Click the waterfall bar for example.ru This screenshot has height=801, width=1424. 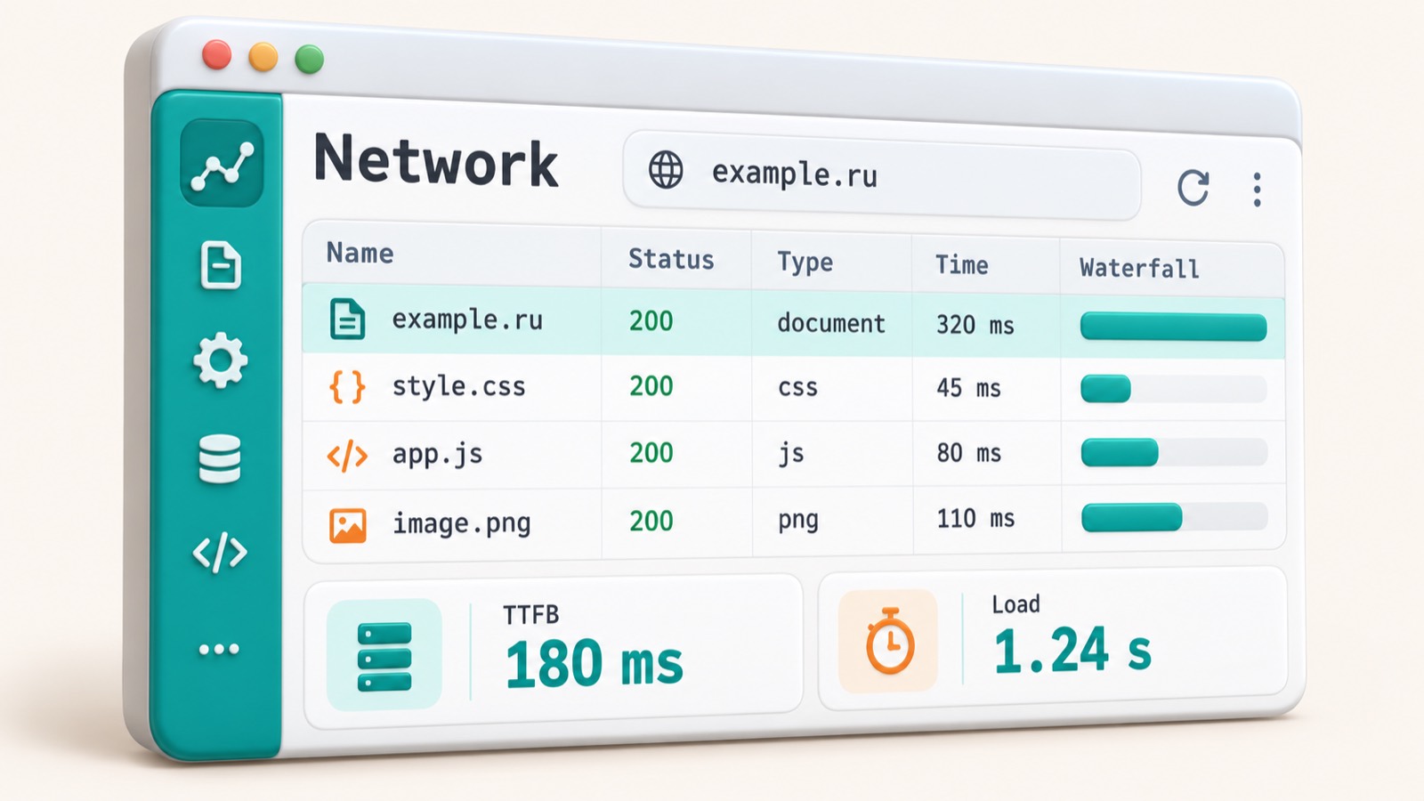pyautogui.click(x=1173, y=327)
